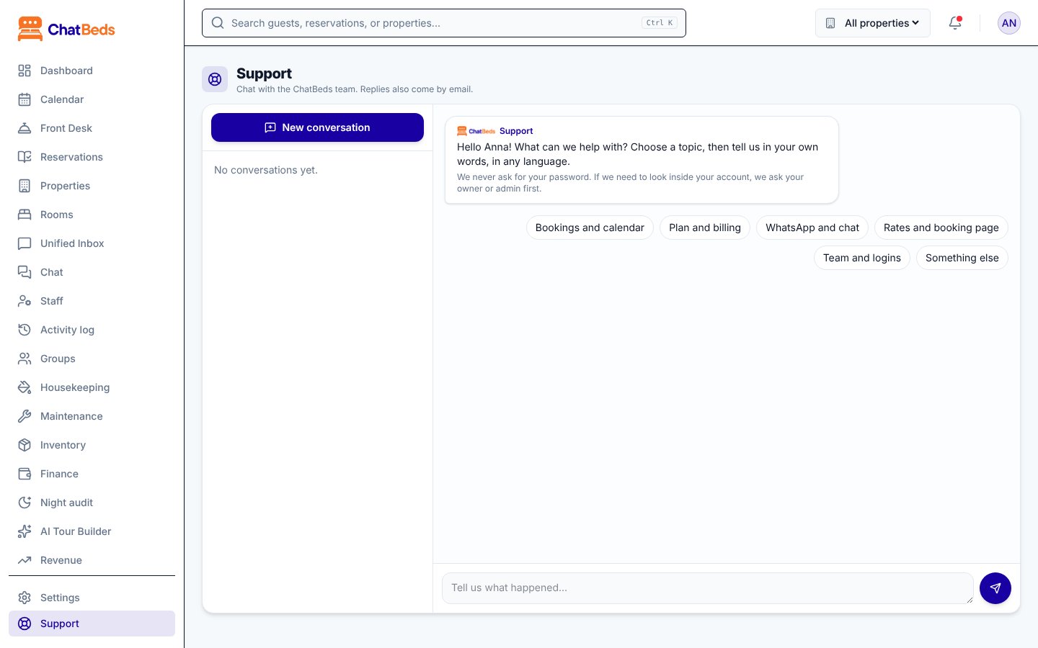Viewport: 1038px width, 648px height.
Task: Click the Staff user-gear icon
Action: [x=25, y=301]
